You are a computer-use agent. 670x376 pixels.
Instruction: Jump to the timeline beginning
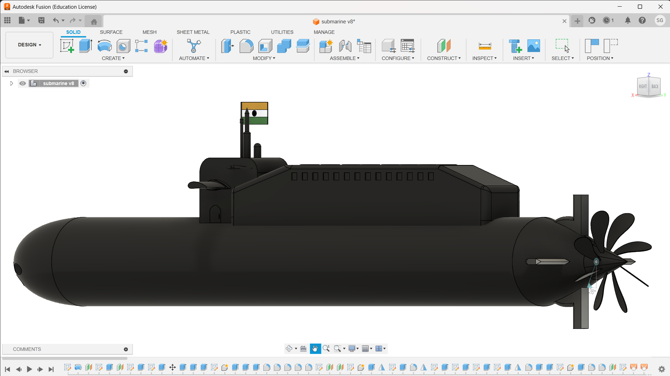pyautogui.click(x=7, y=369)
